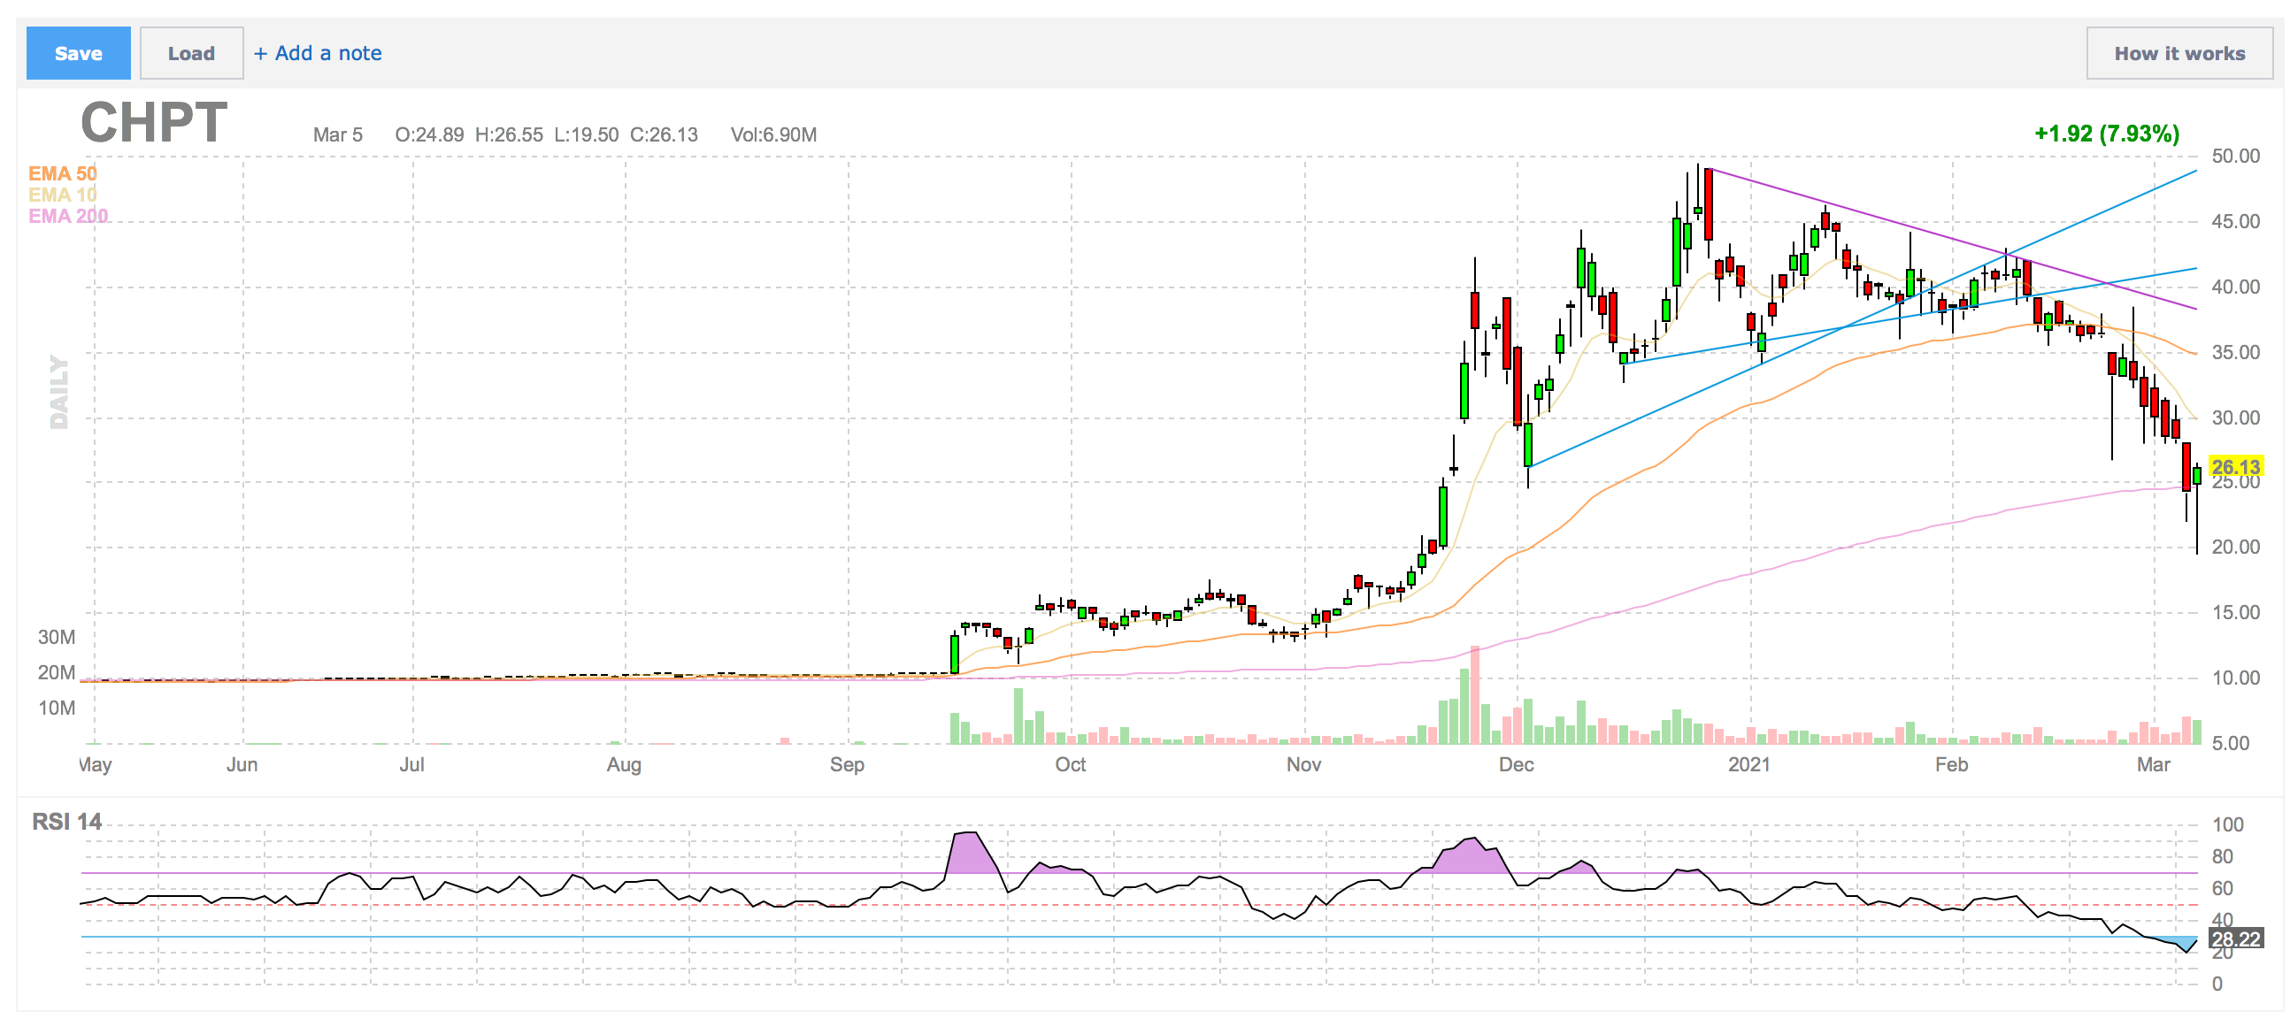
Task: Click the Oct label on the time axis
Action: (1070, 764)
